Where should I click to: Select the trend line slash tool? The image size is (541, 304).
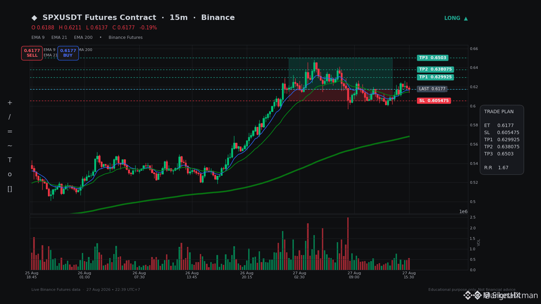(10, 117)
